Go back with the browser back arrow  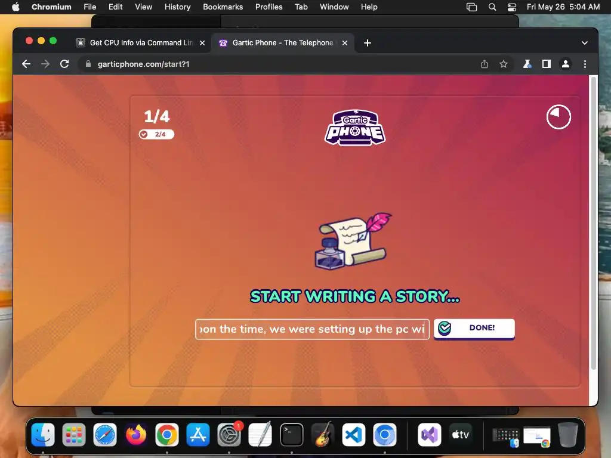click(26, 64)
